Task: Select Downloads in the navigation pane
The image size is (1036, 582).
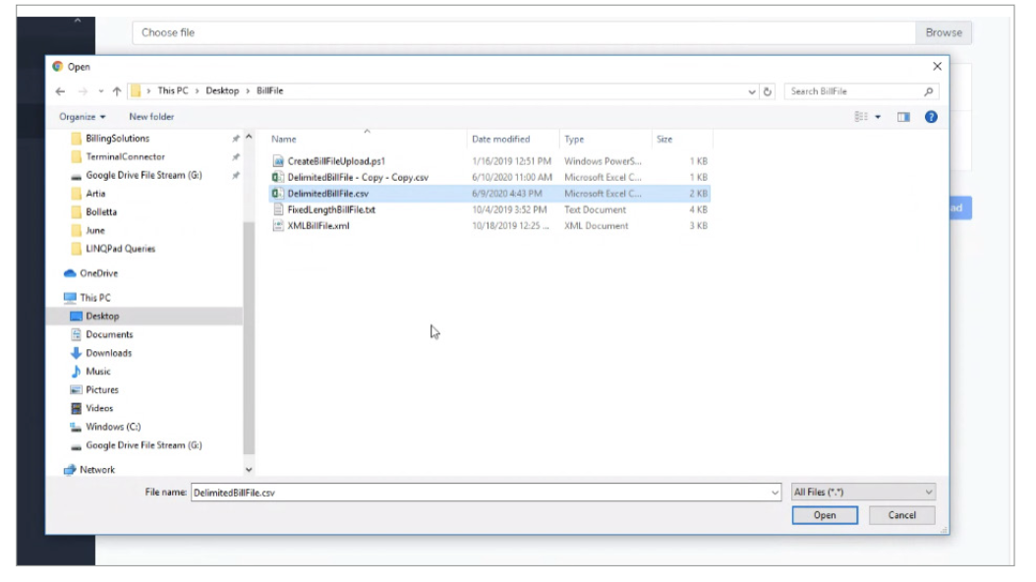Action: (108, 353)
